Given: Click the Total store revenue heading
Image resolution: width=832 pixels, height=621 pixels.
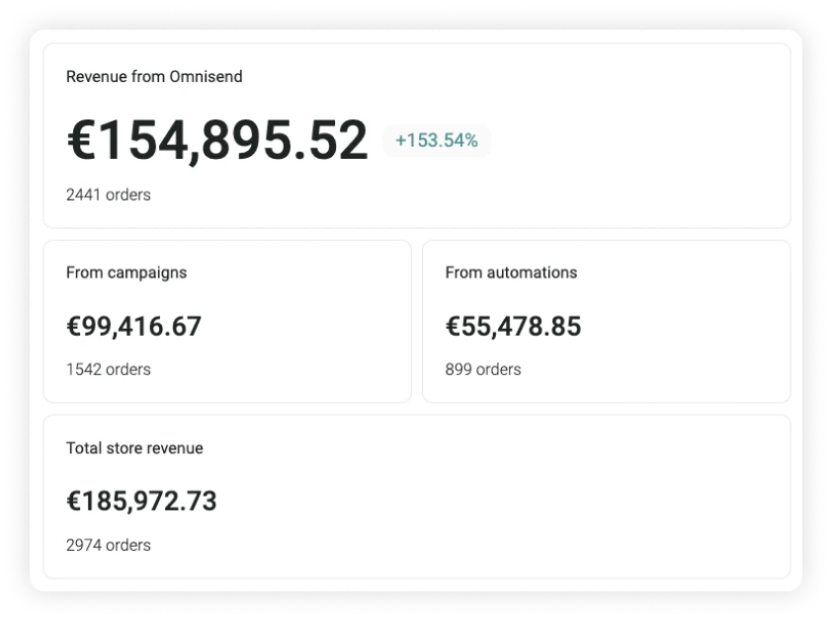Looking at the screenshot, I should click(x=133, y=448).
